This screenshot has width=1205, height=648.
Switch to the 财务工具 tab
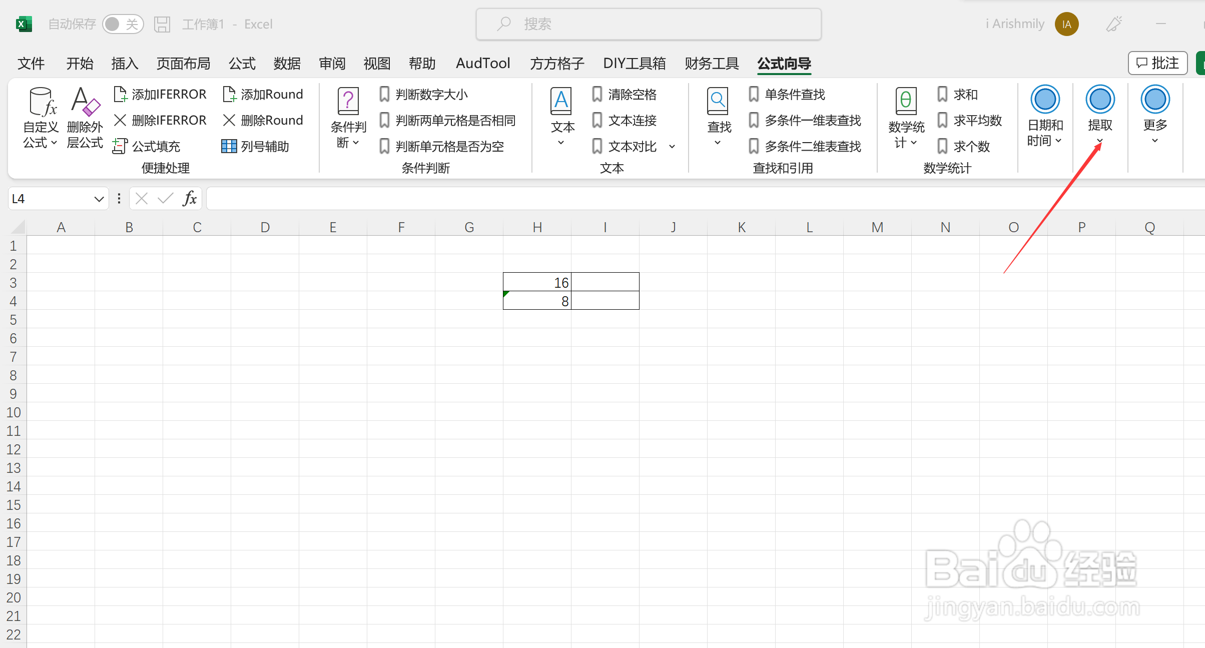[712, 64]
